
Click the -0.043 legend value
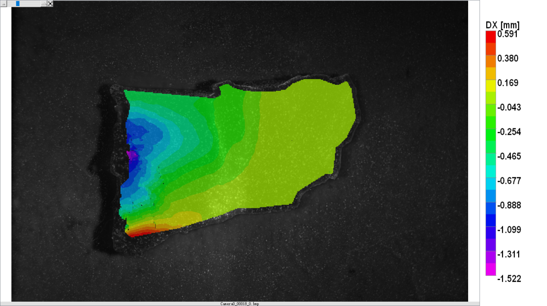pos(509,108)
